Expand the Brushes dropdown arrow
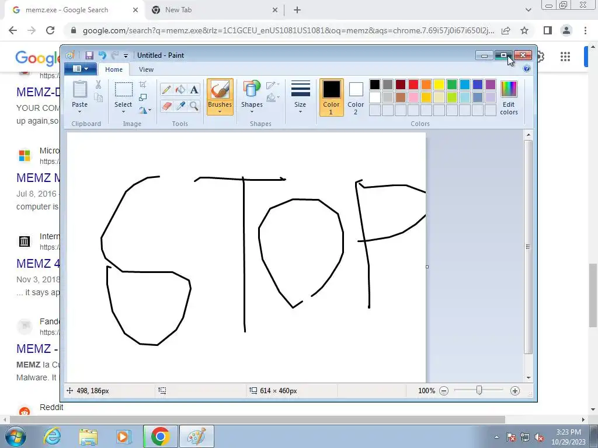The width and height of the screenshot is (598, 448). [220, 112]
